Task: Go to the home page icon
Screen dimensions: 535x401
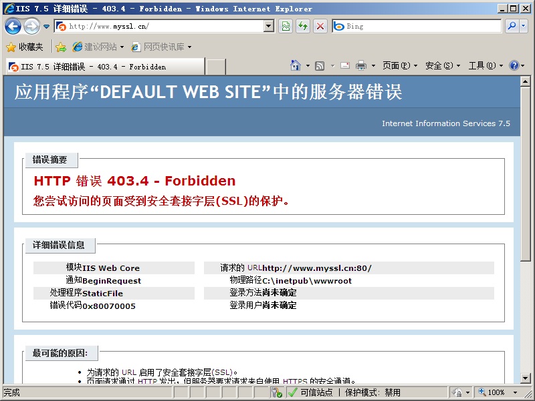Action: click(296, 65)
